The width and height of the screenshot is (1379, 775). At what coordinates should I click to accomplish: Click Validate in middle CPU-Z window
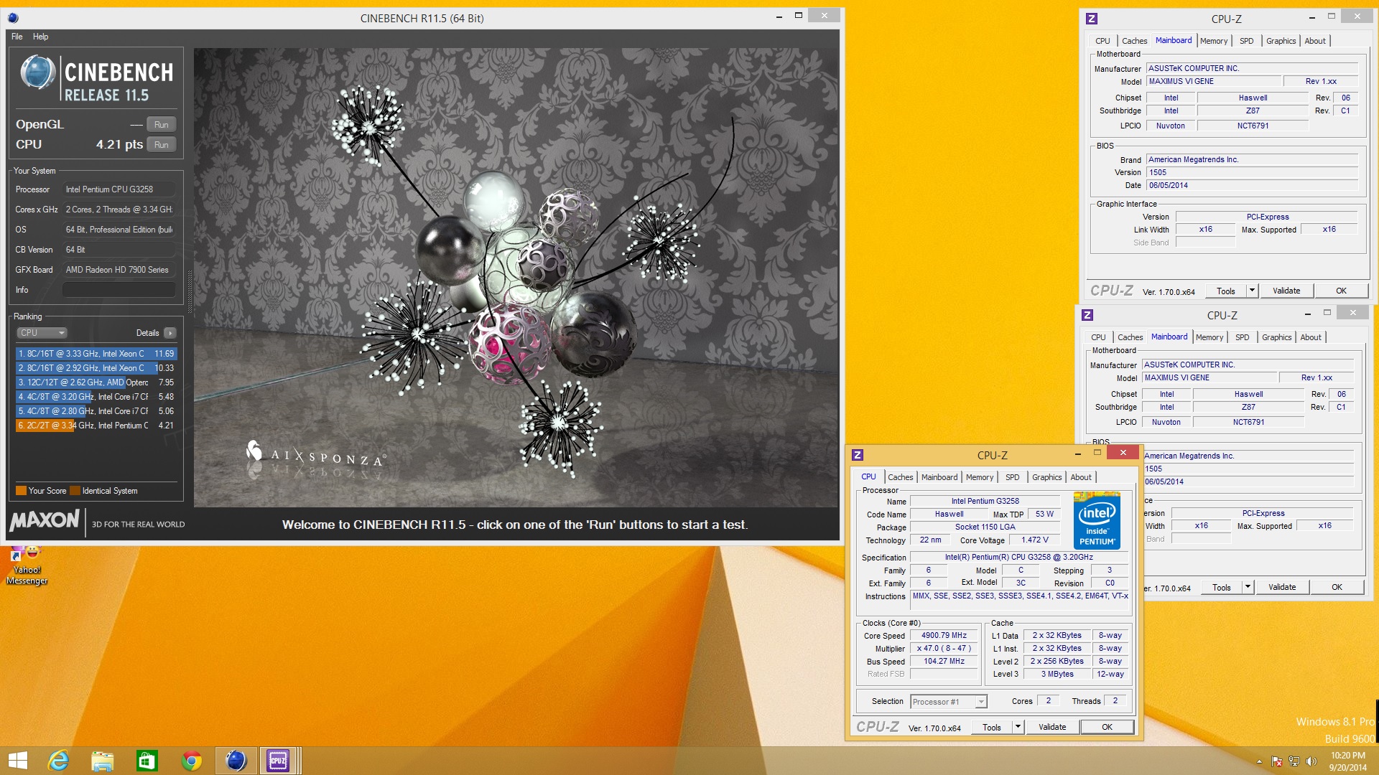(1282, 587)
